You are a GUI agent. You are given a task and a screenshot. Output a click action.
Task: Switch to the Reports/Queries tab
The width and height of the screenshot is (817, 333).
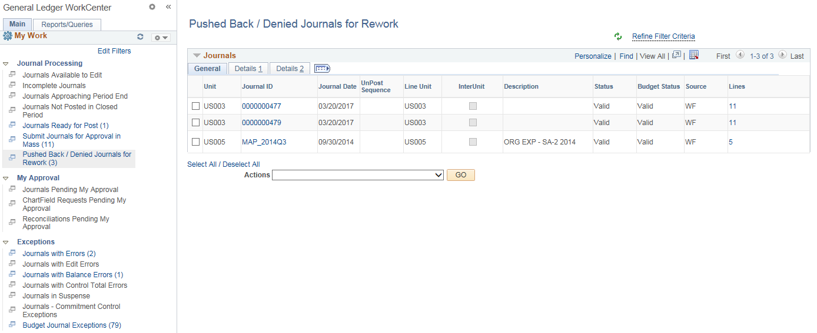(67, 25)
